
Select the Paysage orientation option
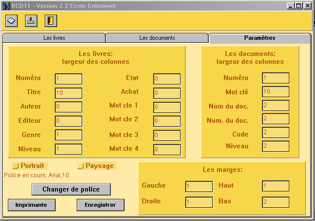tap(81, 166)
